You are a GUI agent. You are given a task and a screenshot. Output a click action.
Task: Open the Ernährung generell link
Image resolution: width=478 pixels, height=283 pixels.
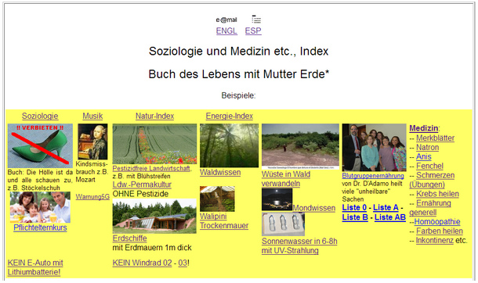tap(430, 208)
